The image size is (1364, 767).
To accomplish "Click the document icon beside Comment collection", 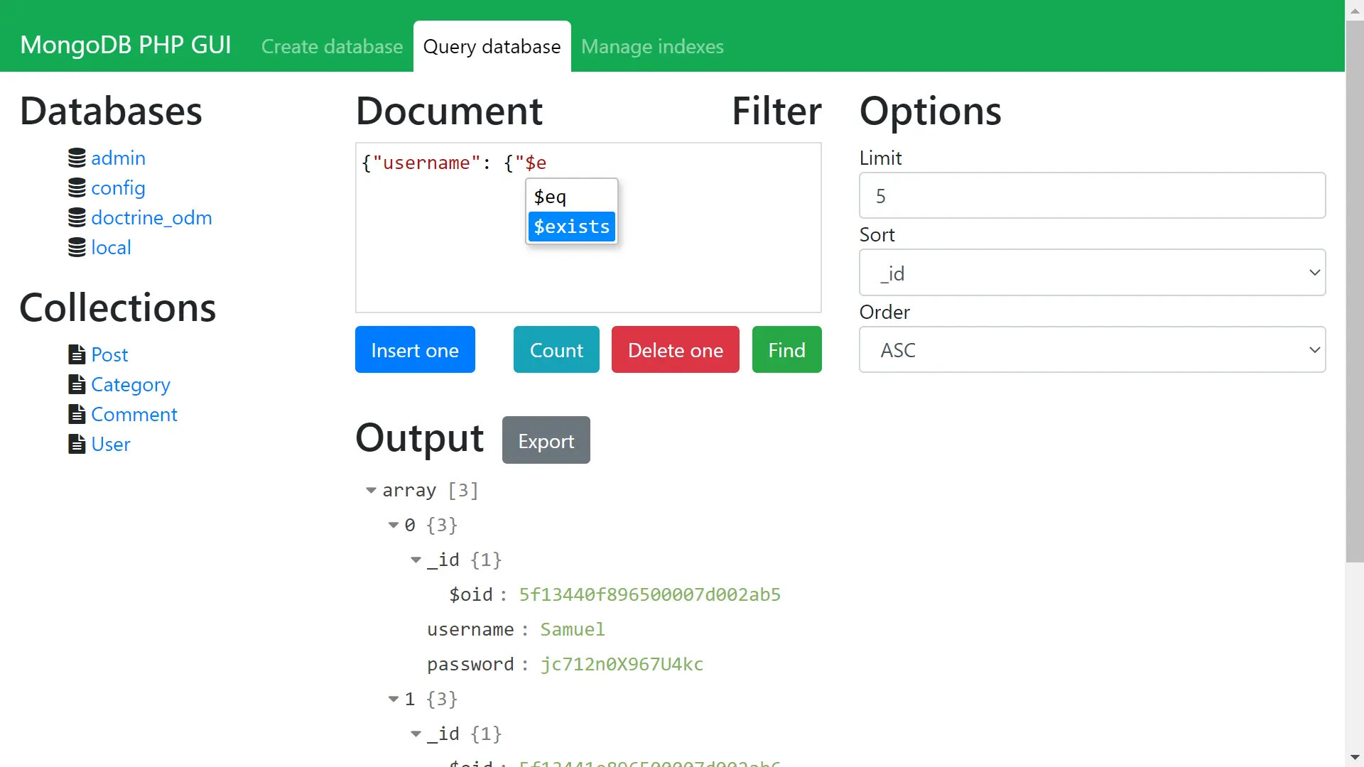I will (77, 413).
